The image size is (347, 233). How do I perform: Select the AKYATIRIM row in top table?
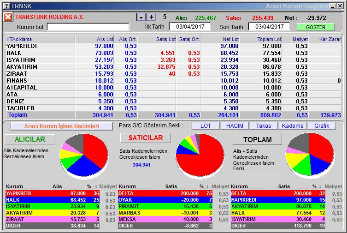click(173, 66)
